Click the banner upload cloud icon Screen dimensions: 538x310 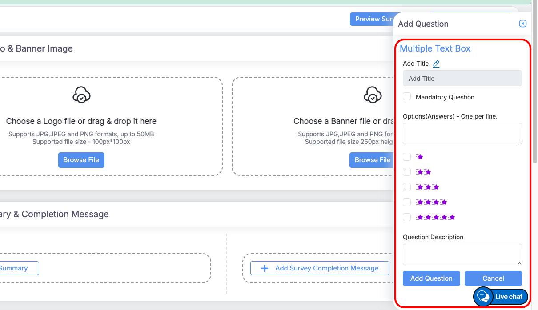point(373,95)
